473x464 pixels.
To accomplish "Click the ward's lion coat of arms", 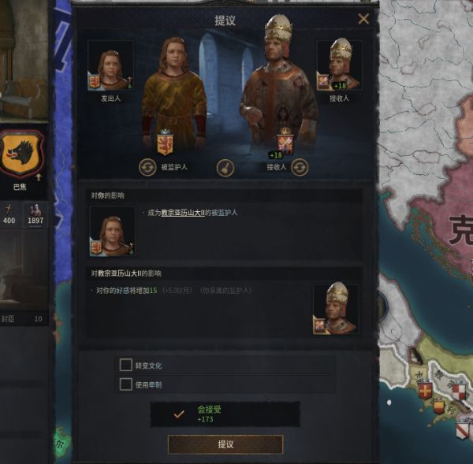I will pyautogui.click(x=165, y=143).
